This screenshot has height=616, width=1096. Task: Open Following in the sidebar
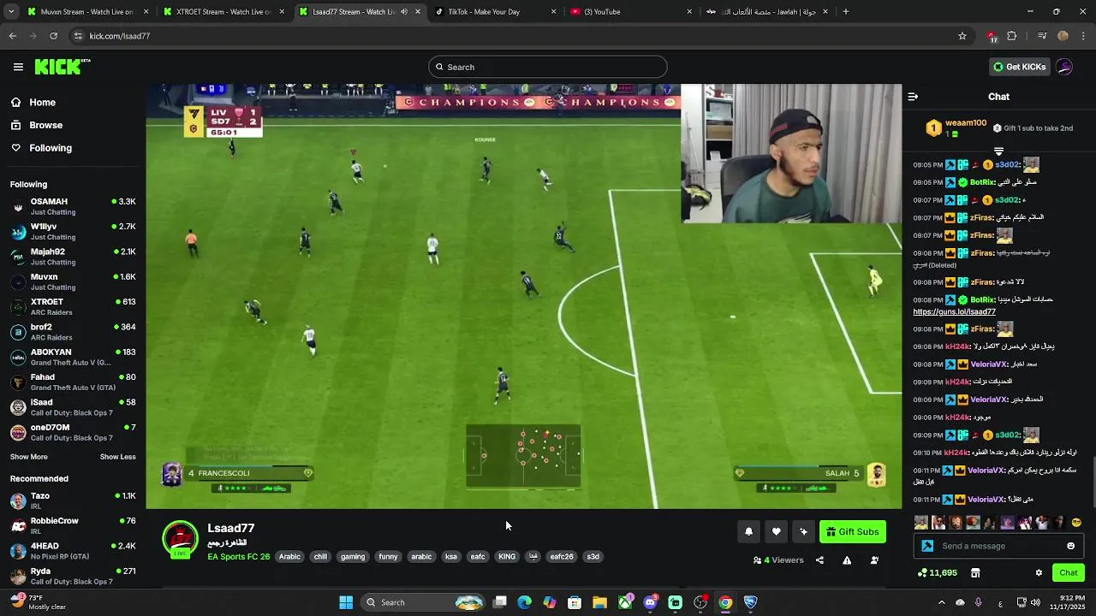(x=51, y=148)
